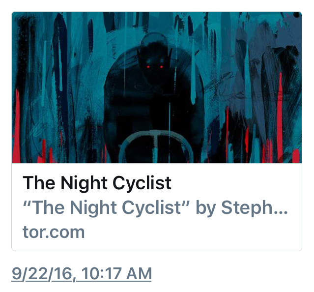
Task: Click the glowing red eyes in the artwork
Action: click(x=153, y=66)
